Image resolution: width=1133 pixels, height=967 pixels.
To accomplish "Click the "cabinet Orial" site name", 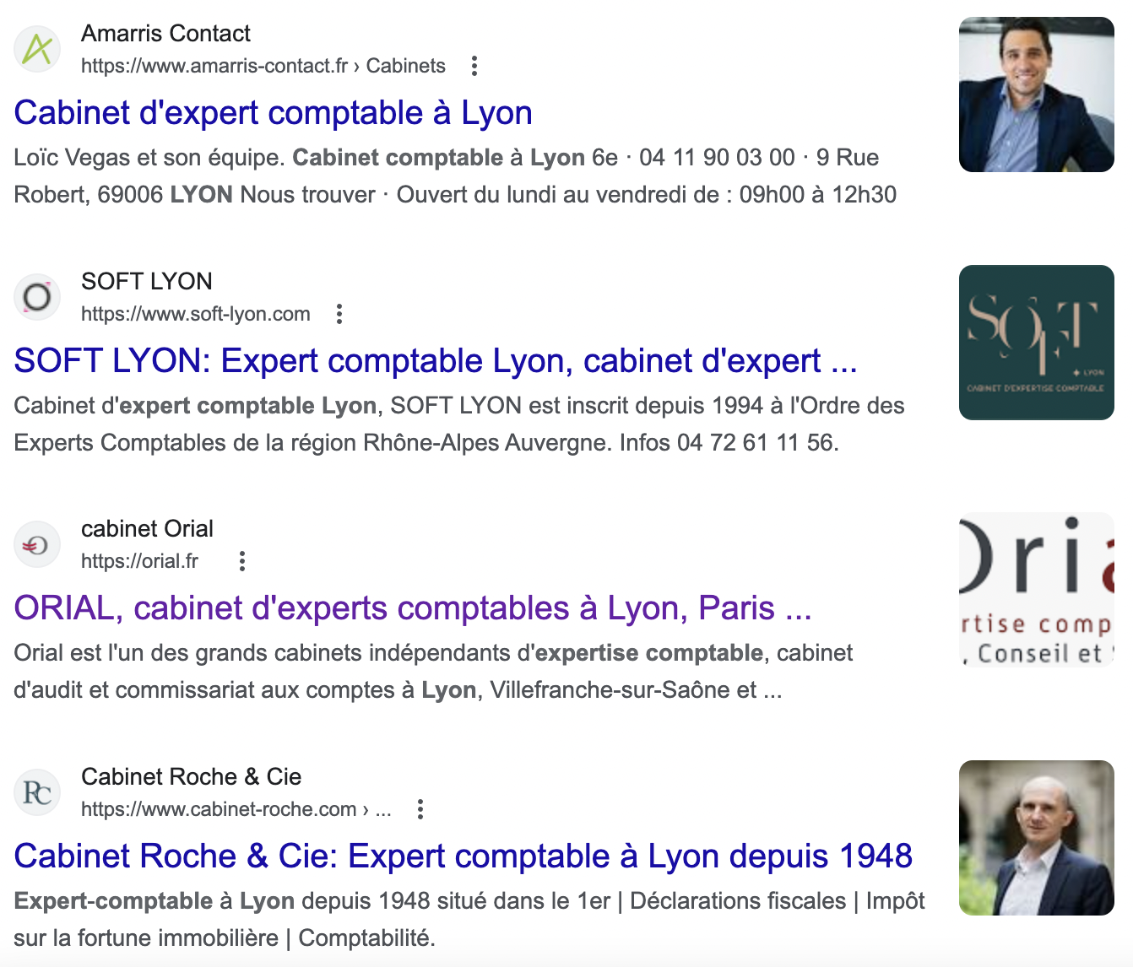I will click(147, 529).
